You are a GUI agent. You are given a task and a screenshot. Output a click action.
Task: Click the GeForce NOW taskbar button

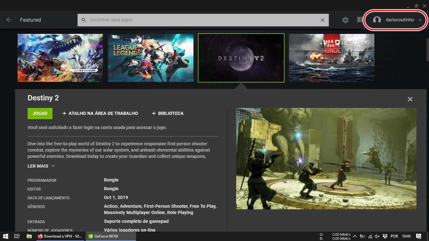(111, 236)
